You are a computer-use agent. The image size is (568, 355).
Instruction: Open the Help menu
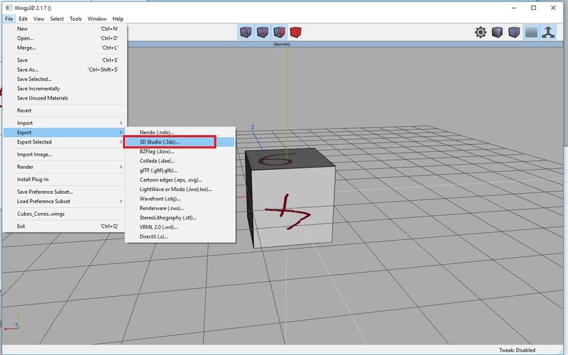pyautogui.click(x=118, y=19)
